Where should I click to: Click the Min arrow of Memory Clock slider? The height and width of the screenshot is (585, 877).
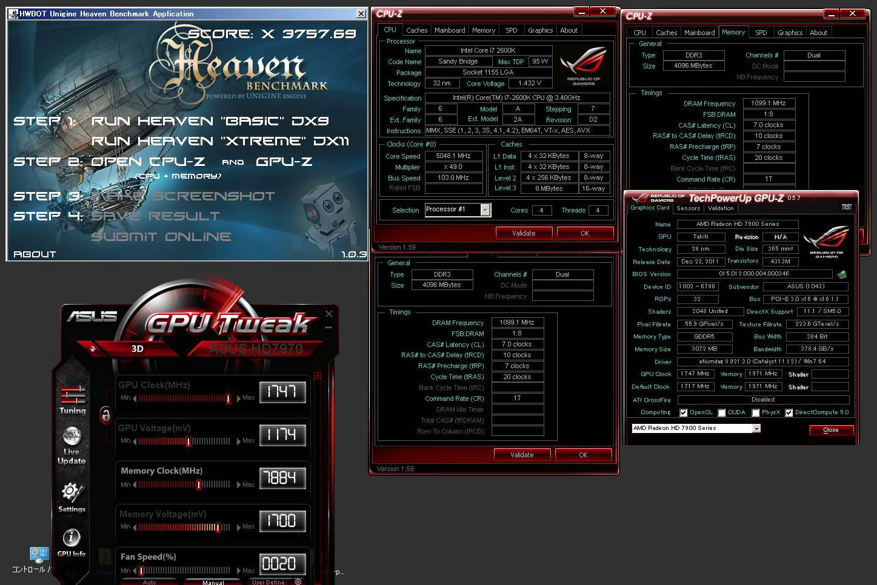coord(135,484)
